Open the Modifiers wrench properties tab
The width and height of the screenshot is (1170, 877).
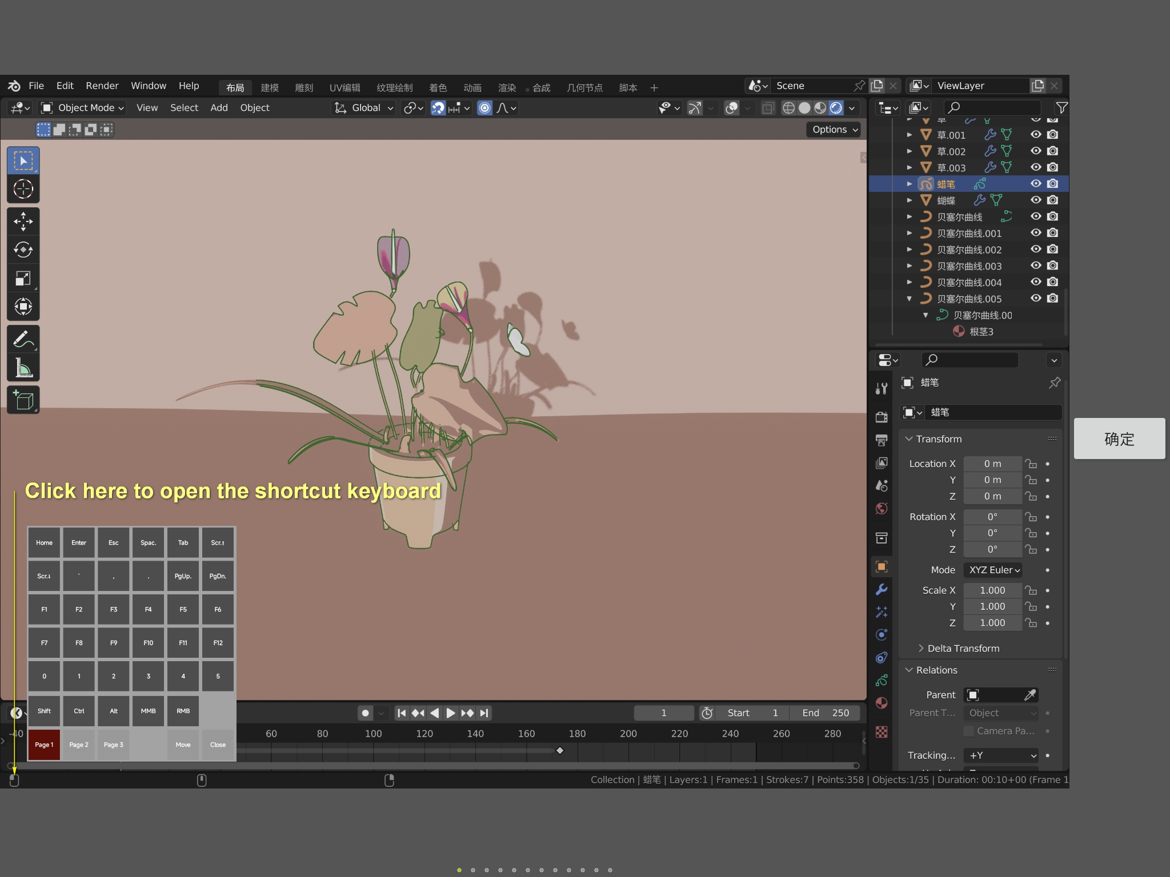click(881, 590)
